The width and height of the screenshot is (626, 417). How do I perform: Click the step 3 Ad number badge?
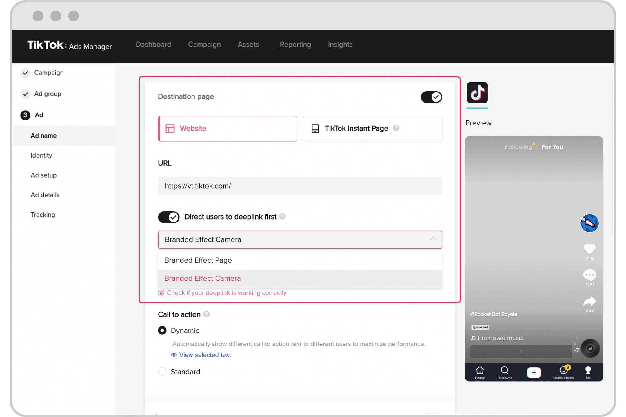coord(25,115)
